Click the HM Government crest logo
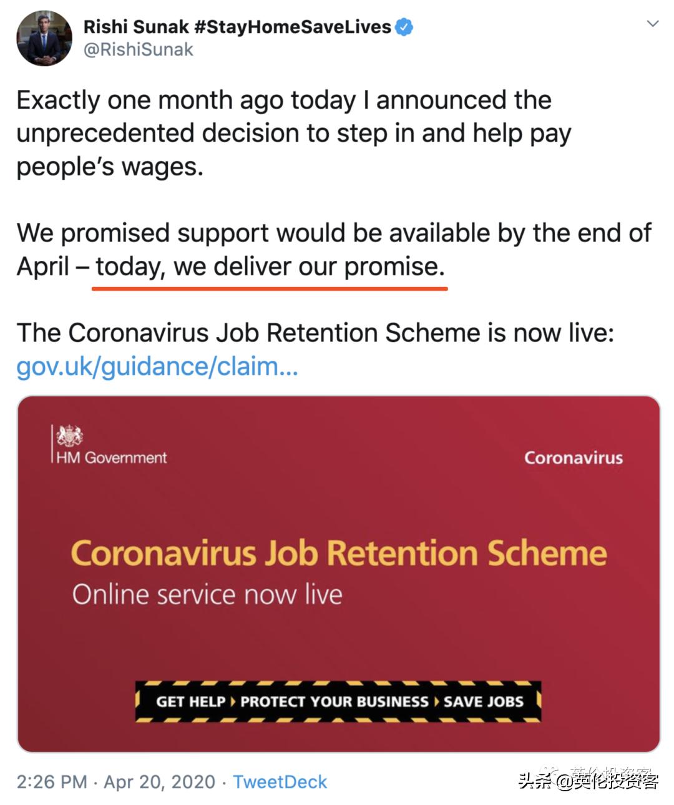 click(x=69, y=436)
